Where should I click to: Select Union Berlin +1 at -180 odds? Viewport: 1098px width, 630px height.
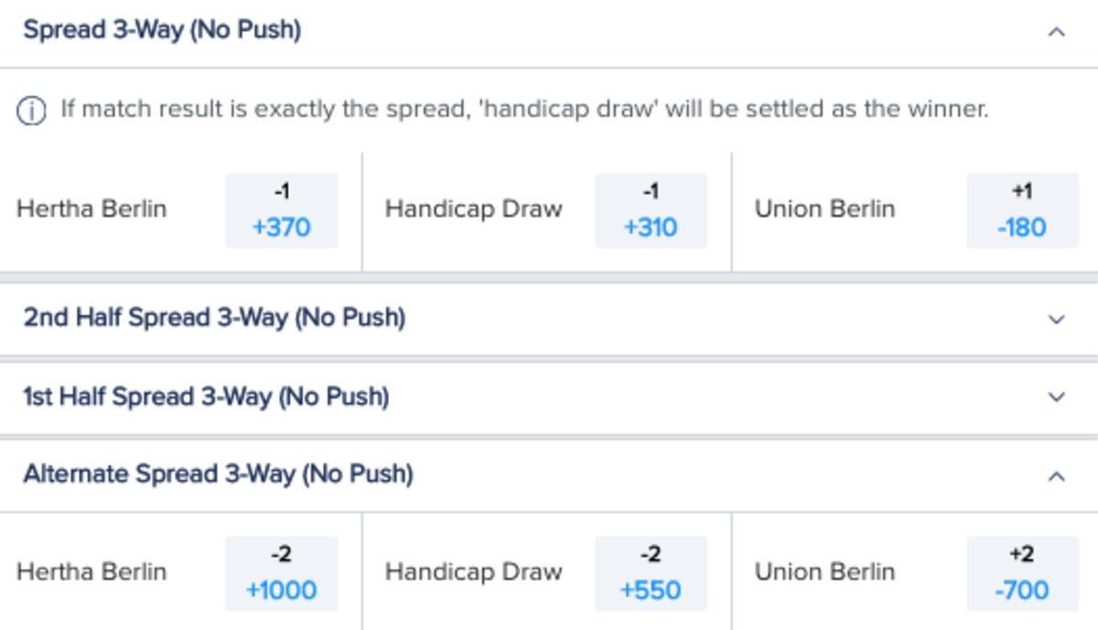[x=1022, y=210]
